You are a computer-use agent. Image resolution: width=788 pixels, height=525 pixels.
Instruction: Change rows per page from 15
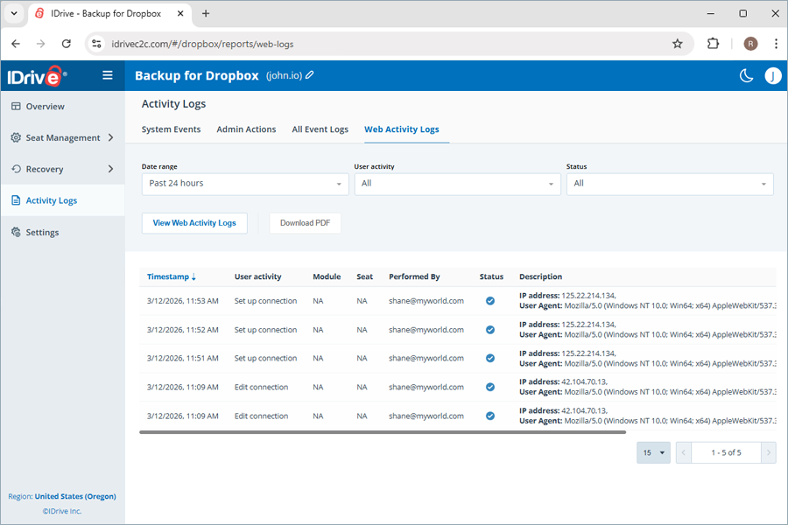click(653, 452)
